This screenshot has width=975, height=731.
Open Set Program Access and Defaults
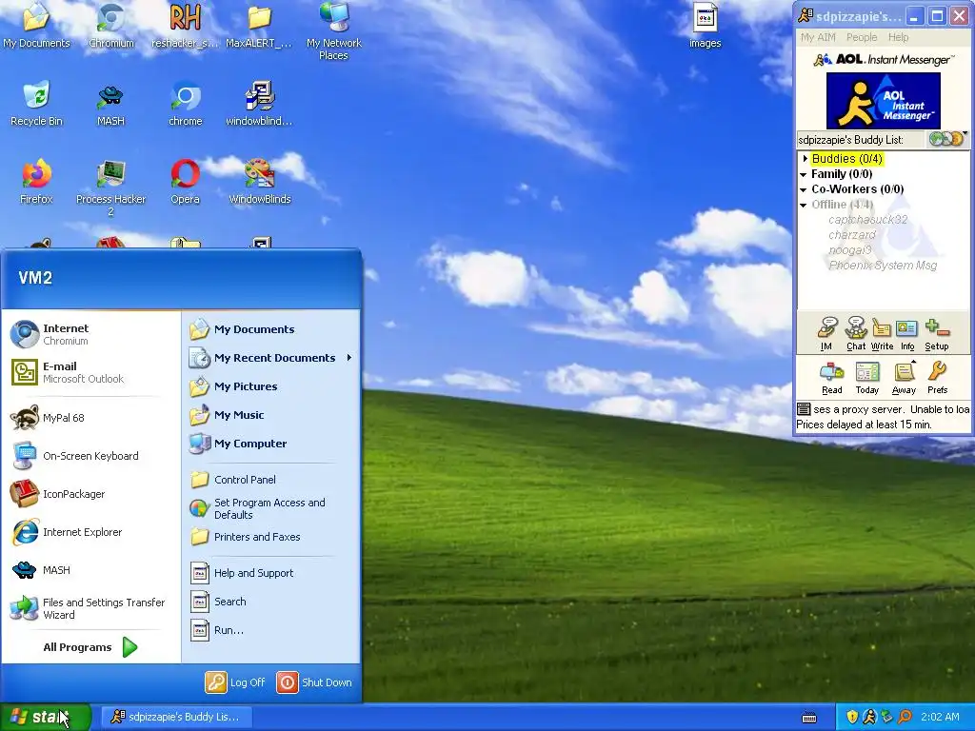(x=270, y=508)
